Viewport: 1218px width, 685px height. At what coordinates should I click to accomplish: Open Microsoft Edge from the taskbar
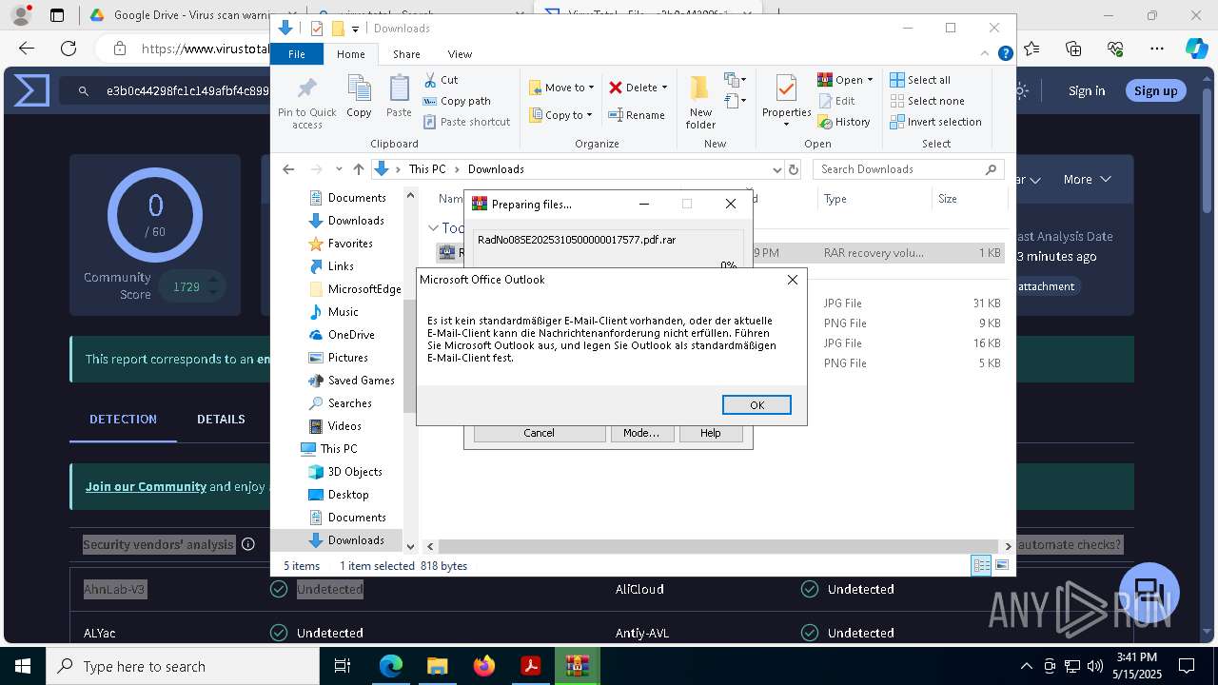point(391,666)
